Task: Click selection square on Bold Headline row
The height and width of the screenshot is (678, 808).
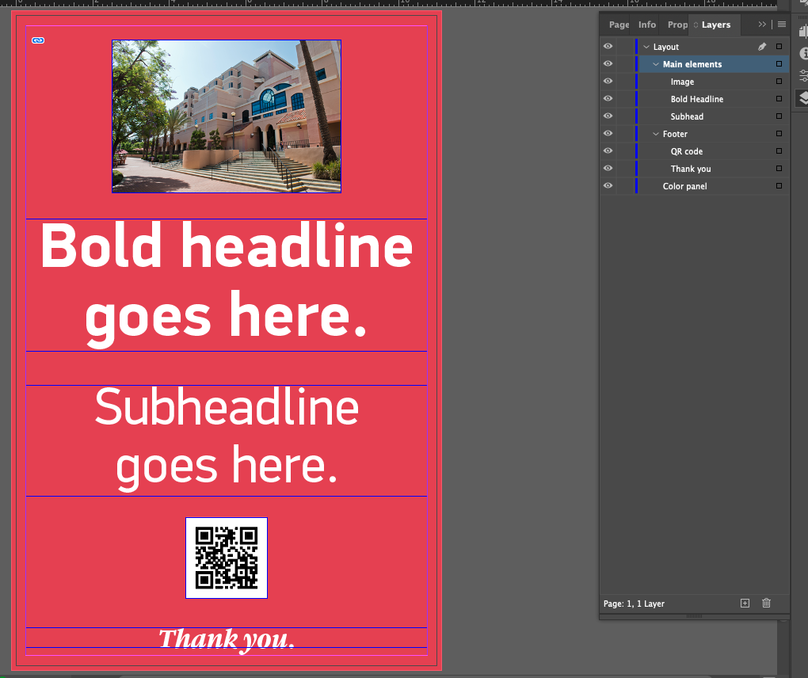Action: pos(779,98)
